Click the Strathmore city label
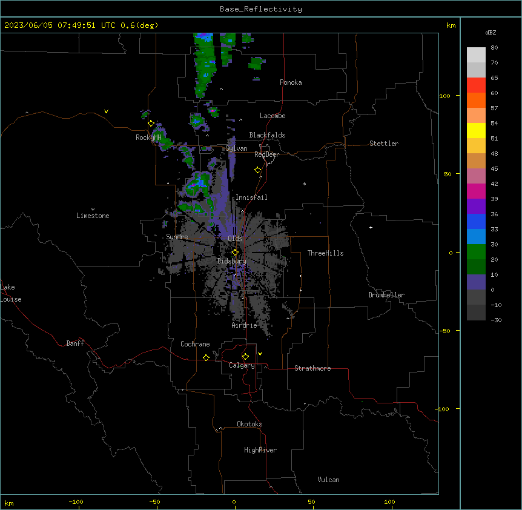The width and height of the screenshot is (522, 510). (x=312, y=368)
